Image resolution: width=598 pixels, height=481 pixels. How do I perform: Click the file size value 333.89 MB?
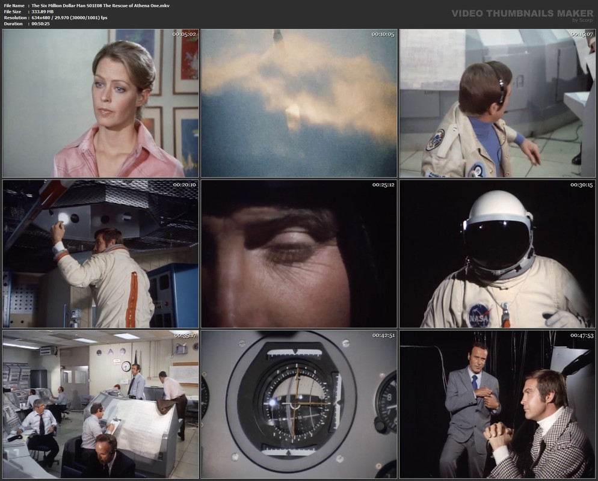43,12
